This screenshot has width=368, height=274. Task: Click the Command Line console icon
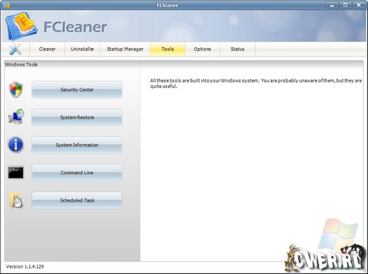pyautogui.click(x=16, y=172)
